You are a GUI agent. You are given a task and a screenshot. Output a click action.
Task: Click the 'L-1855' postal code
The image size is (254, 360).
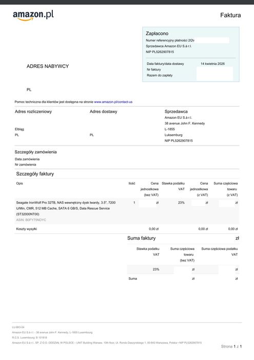pyautogui.click(x=169, y=129)
